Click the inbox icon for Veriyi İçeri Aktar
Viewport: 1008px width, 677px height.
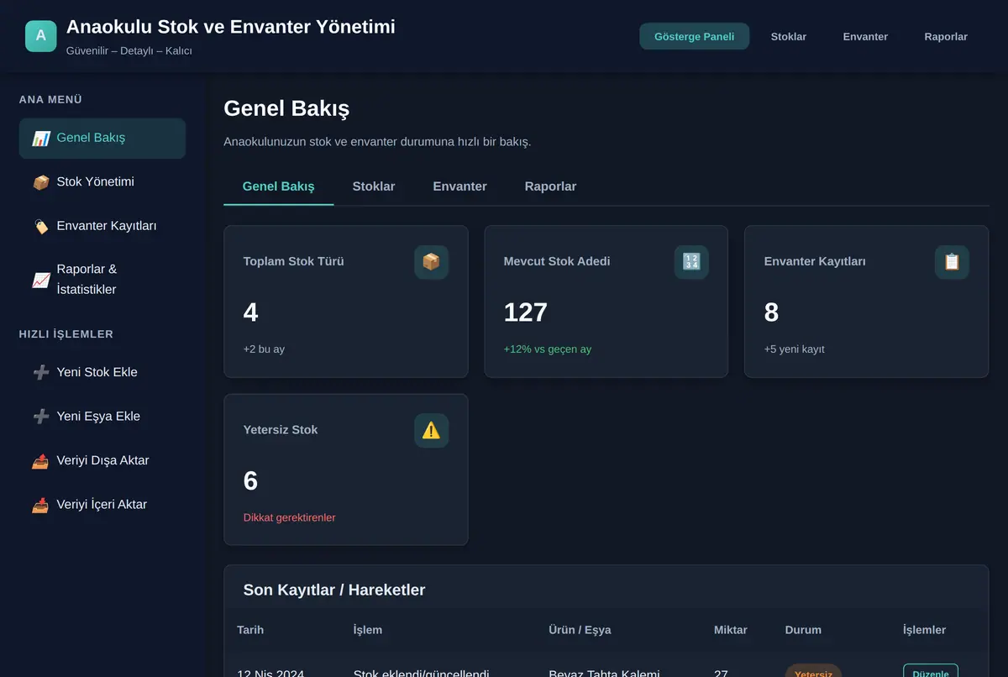(40, 505)
